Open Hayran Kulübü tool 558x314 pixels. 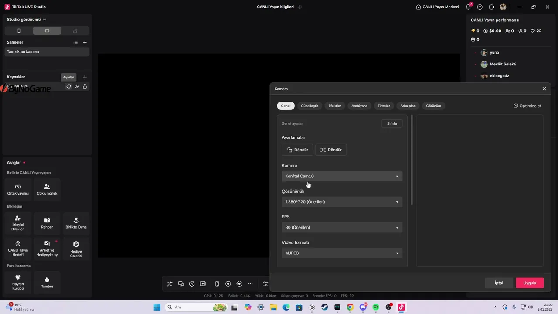tap(18, 282)
